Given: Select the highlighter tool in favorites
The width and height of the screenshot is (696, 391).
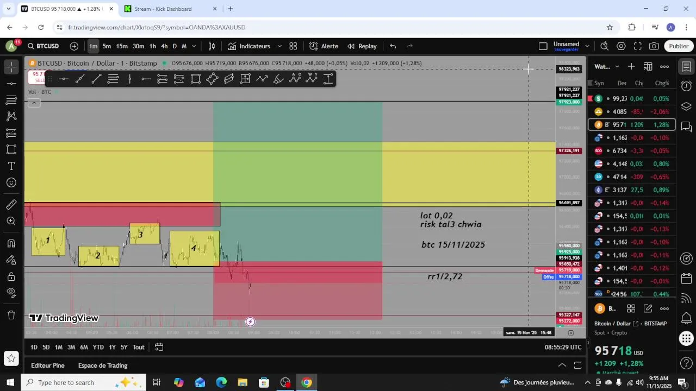Looking at the screenshot, I should (x=278, y=79).
